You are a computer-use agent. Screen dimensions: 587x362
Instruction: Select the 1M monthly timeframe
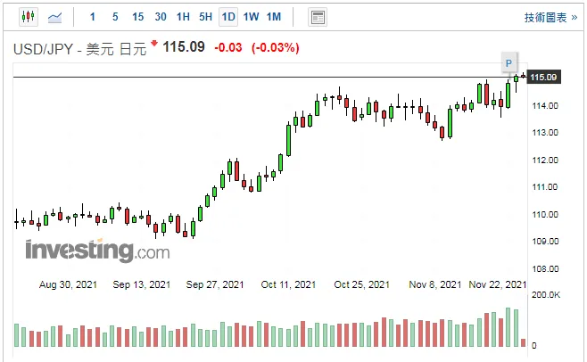tap(274, 17)
